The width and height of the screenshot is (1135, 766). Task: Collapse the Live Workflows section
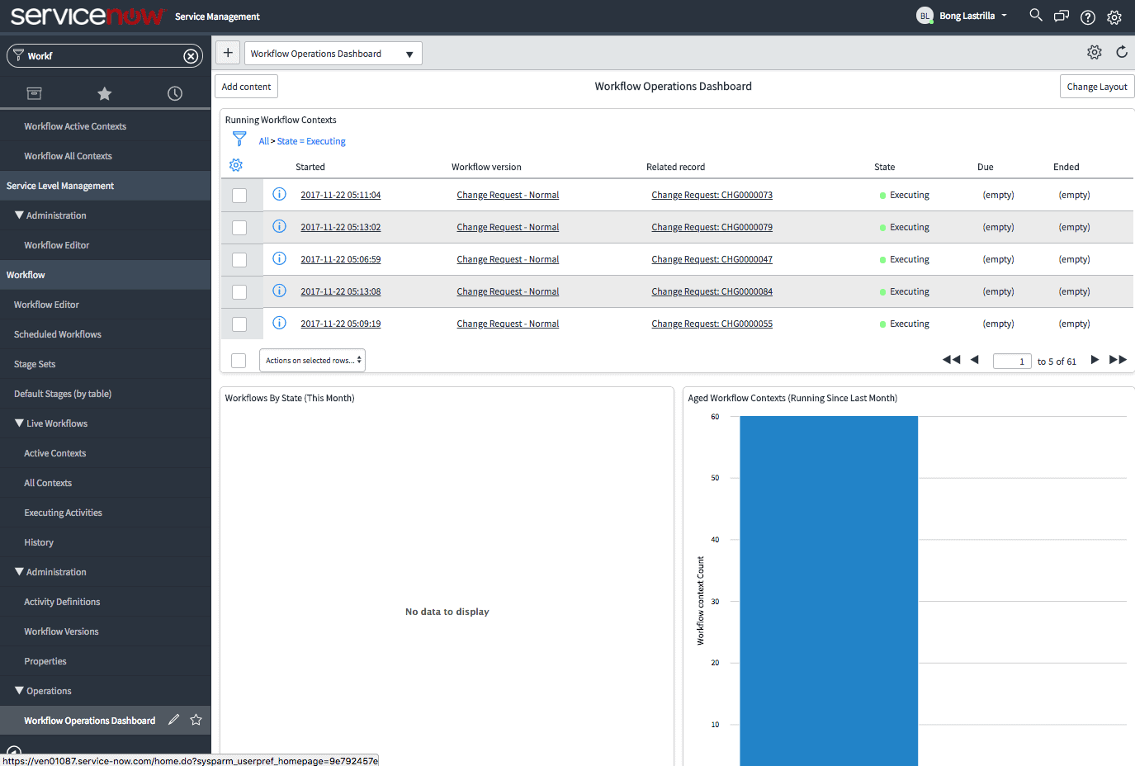pos(51,423)
